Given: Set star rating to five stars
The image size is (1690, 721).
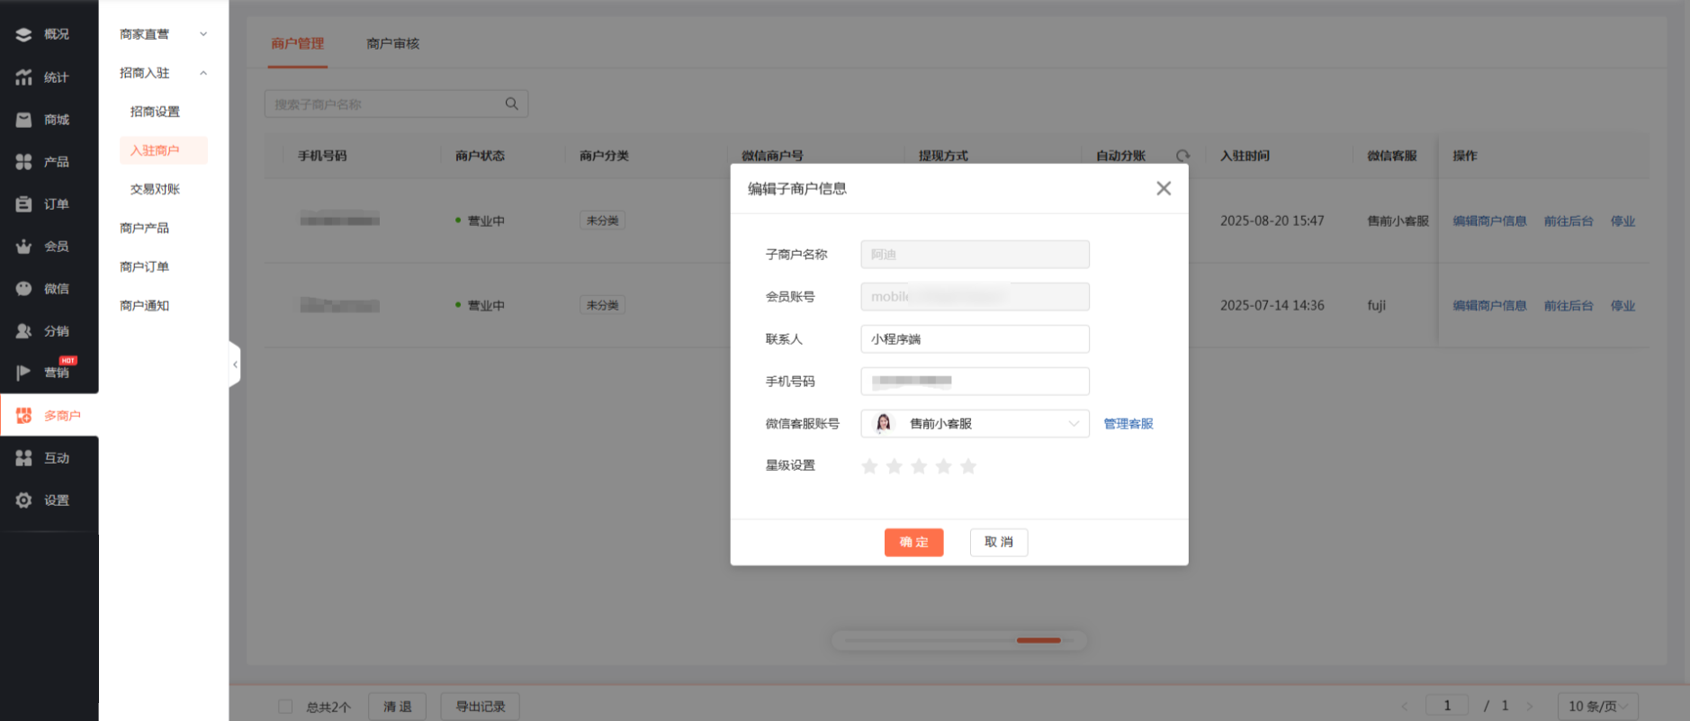Looking at the screenshot, I should pos(968,466).
